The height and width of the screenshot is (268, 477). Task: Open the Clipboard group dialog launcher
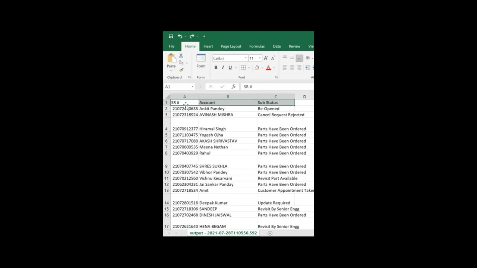tap(189, 77)
